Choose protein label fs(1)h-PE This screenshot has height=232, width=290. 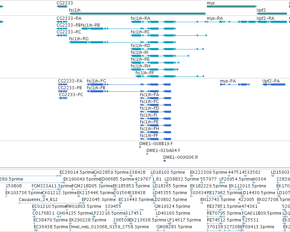pyautogui.click(x=149, y=122)
